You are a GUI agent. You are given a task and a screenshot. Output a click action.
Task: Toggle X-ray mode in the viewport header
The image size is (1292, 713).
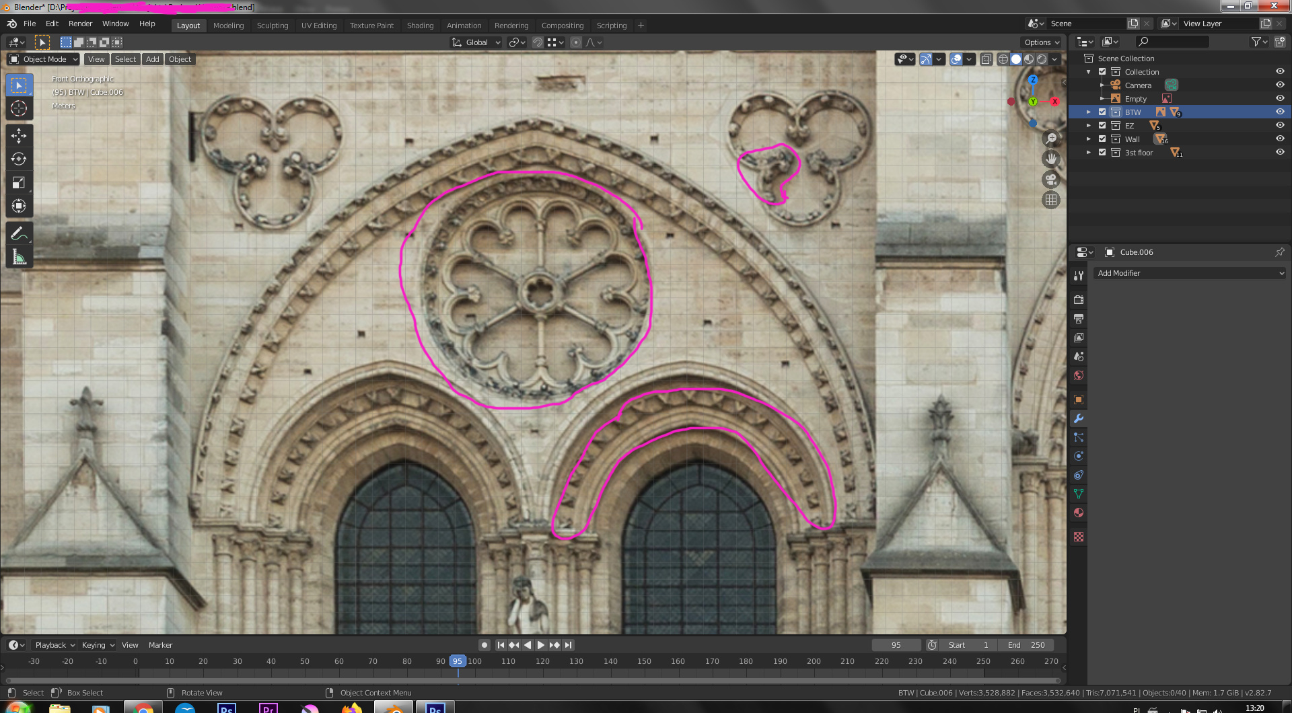point(986,59)
